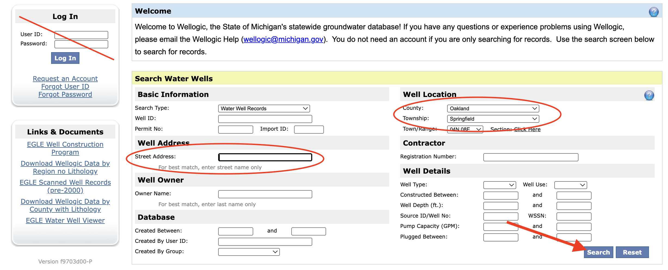Open the Forgot Password link
The width and height of the screenshot is (668, 270).
(65, 94)
